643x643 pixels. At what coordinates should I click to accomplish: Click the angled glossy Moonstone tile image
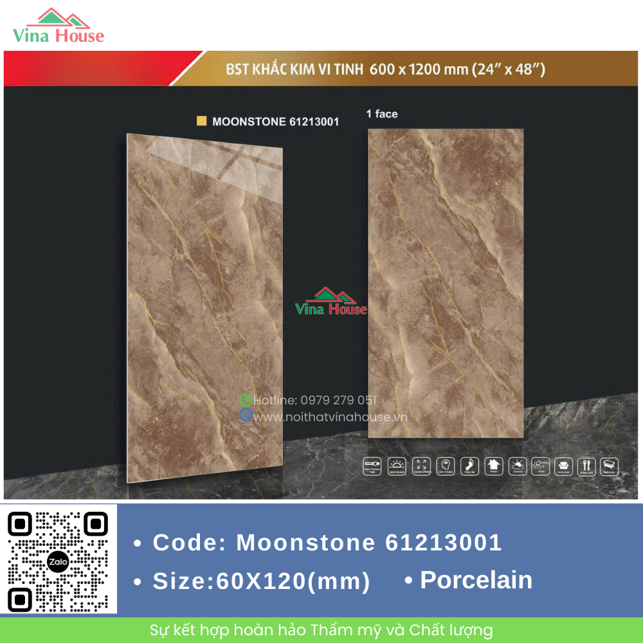[x=204, y=307]
